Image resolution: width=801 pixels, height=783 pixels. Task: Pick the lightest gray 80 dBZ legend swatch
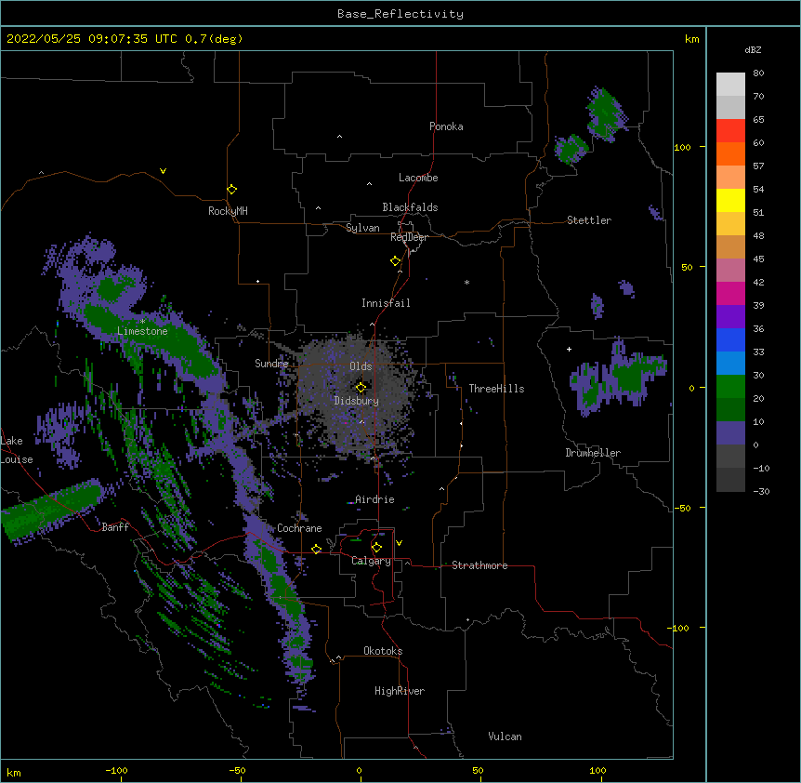[x=730, y=85]
